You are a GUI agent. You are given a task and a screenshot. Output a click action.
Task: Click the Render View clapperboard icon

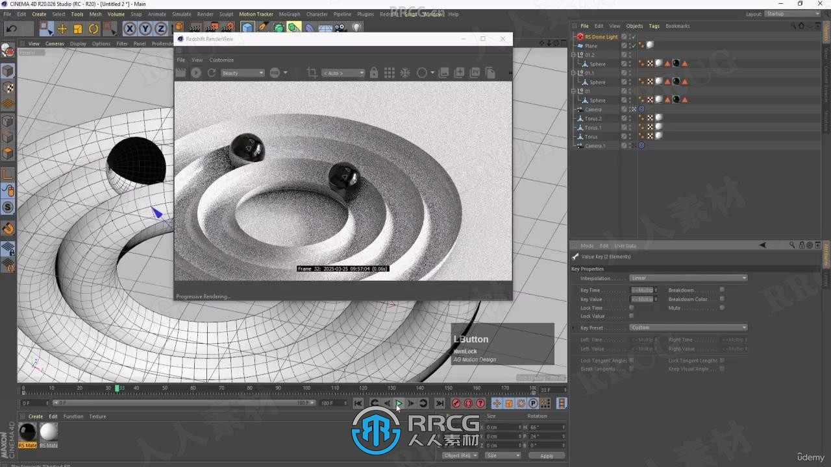click(195, 28)
